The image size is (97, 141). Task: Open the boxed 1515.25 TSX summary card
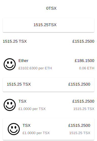click(x=48, y=85)
